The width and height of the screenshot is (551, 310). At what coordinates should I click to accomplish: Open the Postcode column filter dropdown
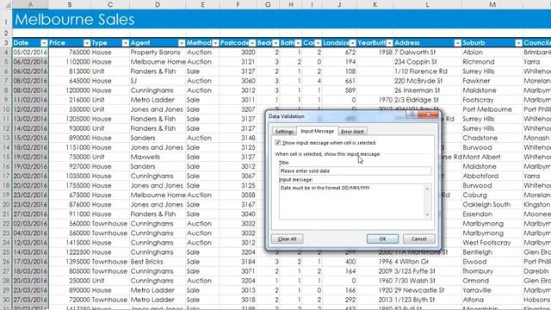coord(252,43)
